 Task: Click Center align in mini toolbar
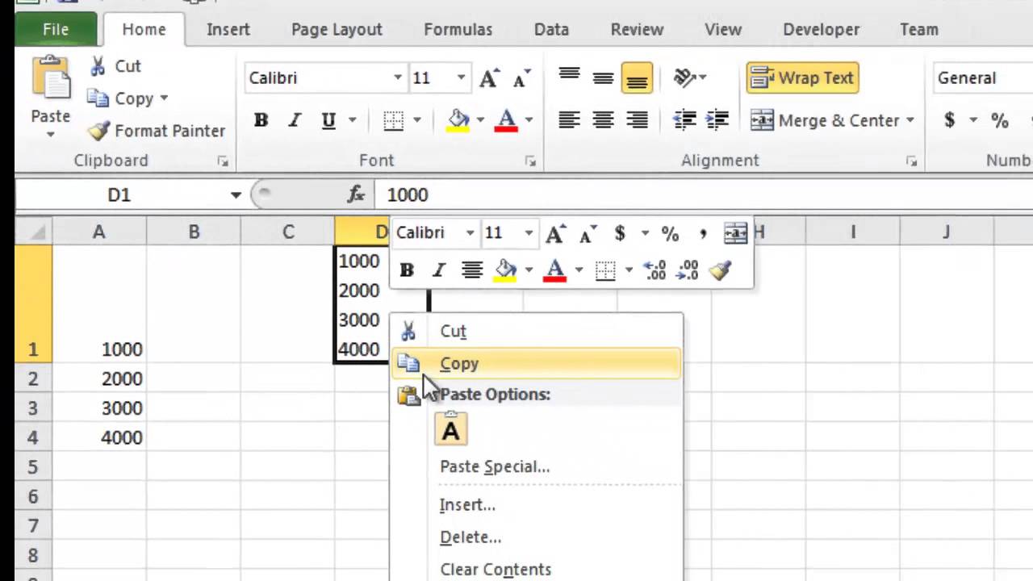(x=472, y=271)
